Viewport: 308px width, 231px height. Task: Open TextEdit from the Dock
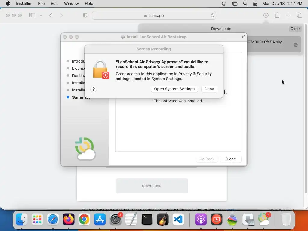pos(131,219)
